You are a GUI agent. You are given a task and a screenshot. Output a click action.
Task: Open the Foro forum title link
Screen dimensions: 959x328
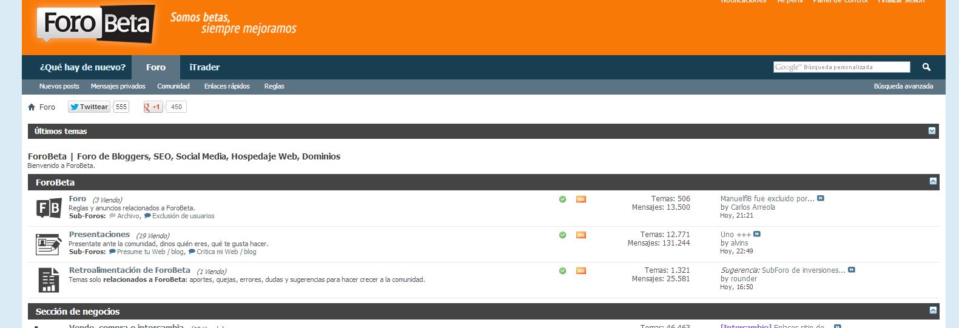pos(78,198)
